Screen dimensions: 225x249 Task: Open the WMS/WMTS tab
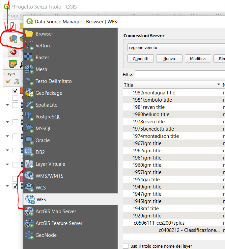click(70, 176)
